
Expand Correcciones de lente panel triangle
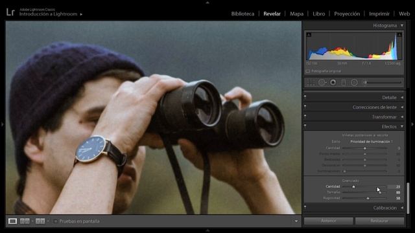[402, 107]
